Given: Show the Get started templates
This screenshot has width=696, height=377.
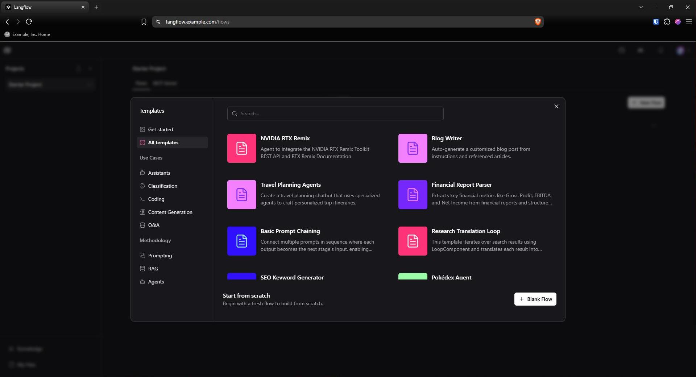Looking at the screenshot, I should pos(172,129).
